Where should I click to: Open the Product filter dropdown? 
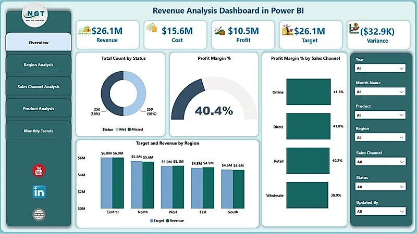[380, 115]
